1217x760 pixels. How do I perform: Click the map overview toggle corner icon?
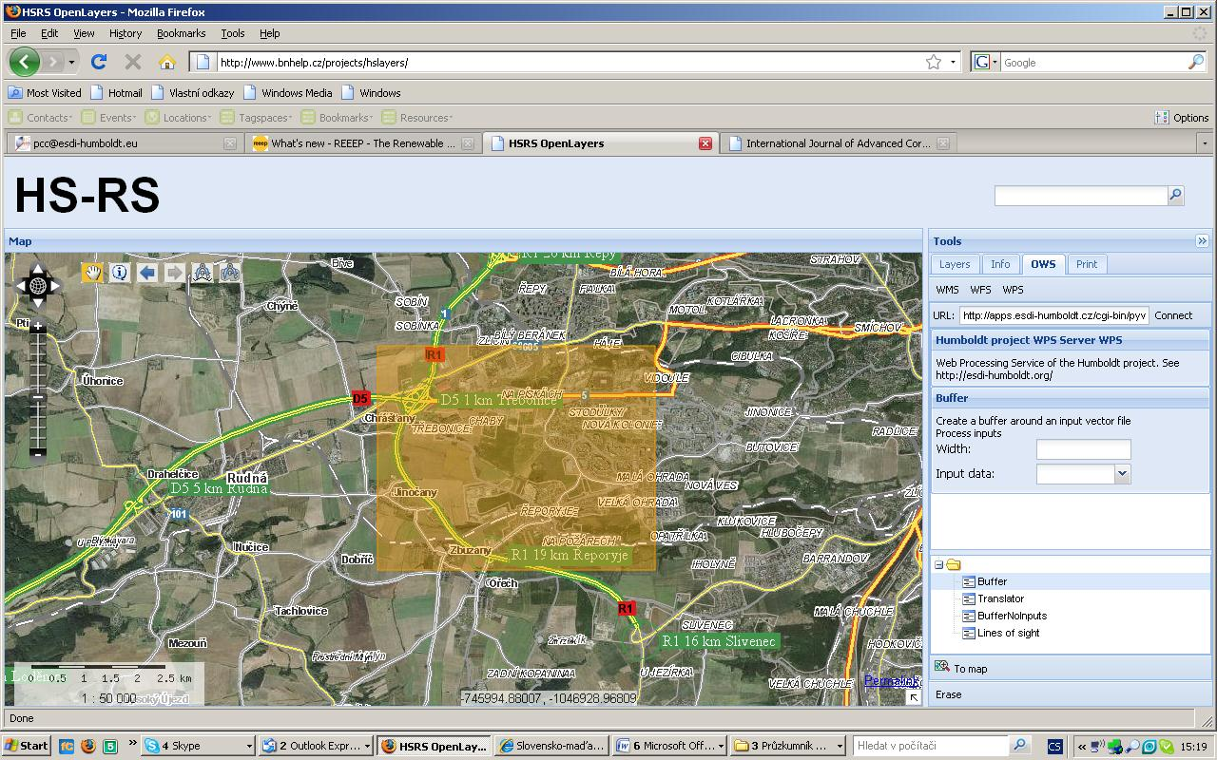tap(913, 696)
